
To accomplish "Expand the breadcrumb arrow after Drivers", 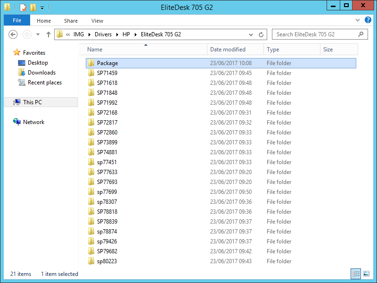I will (117, 34).
